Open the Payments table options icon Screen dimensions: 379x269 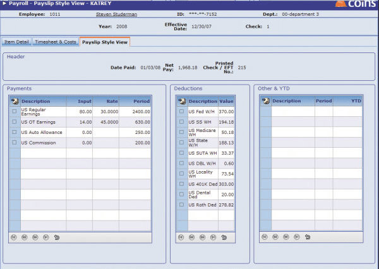15,101
